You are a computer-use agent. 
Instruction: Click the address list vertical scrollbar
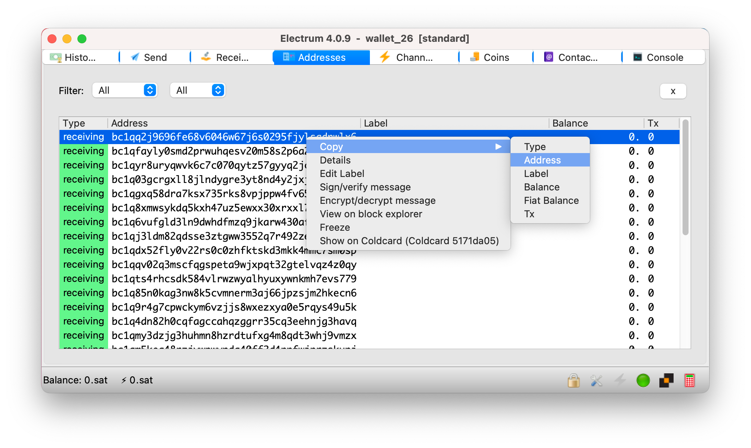[x=685, y=177]
